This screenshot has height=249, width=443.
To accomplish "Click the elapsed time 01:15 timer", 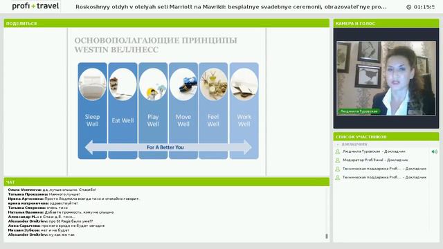I will (x=424, y=7).
